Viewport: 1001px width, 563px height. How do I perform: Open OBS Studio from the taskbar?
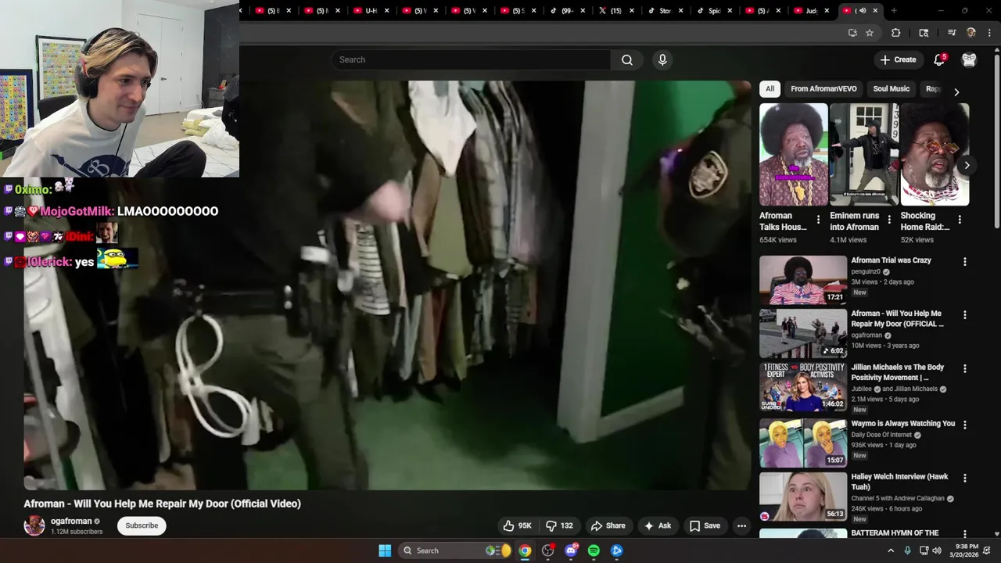coord(547,550)
